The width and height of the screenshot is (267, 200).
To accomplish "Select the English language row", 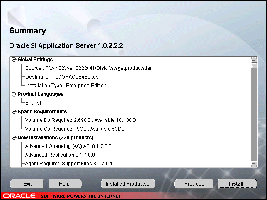I will point(34,103).
